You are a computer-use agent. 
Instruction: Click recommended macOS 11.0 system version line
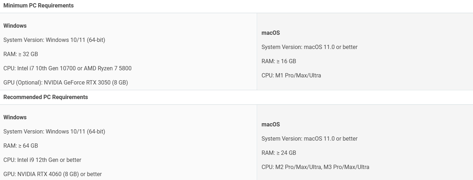[310, 138]
